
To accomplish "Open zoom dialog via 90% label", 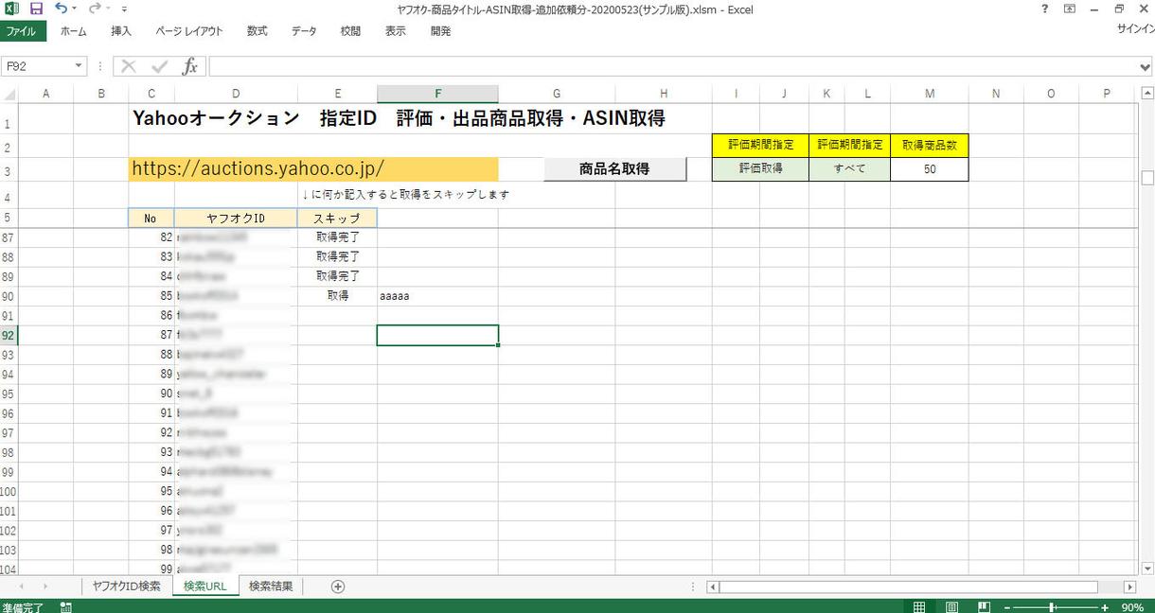I will pyautogui.click(x=1131, y=607).
